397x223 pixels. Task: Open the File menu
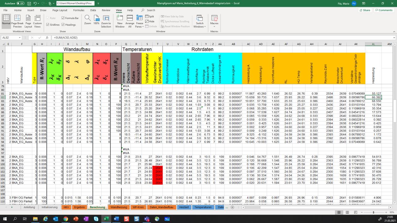pyautogui.click(x=6, y=10)
